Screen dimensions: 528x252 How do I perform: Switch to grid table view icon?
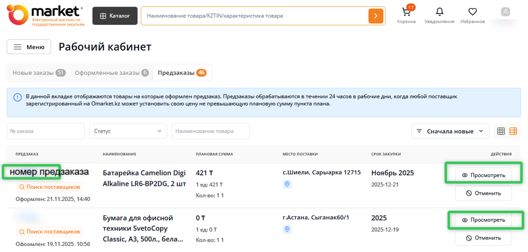coord(501,131)
